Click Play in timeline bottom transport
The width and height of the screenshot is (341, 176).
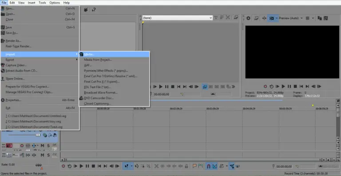pos(81,166)
